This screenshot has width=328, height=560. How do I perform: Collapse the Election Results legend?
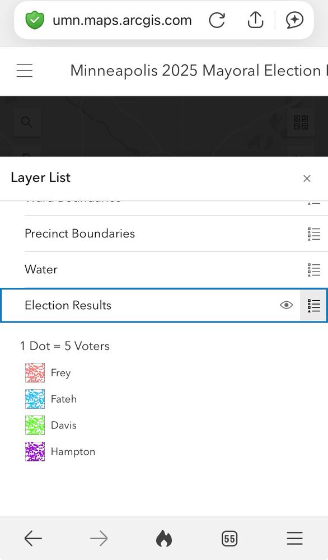[x=313, y=305]
